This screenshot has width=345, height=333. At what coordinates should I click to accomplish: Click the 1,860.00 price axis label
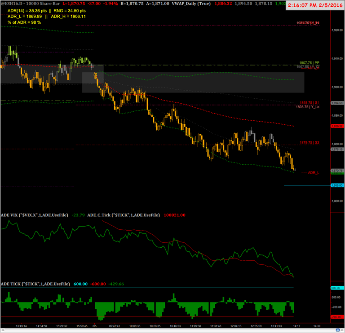(x=337, y=201)
